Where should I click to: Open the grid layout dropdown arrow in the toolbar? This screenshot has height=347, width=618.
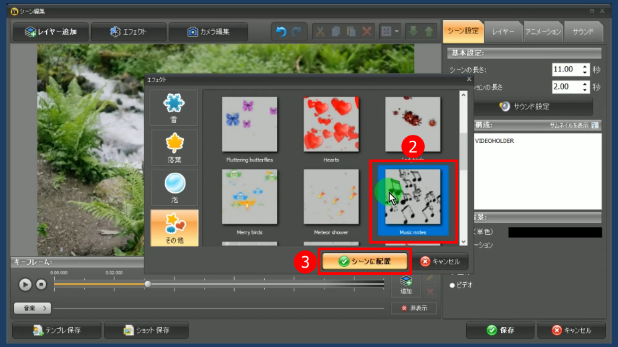click(397, 31)
